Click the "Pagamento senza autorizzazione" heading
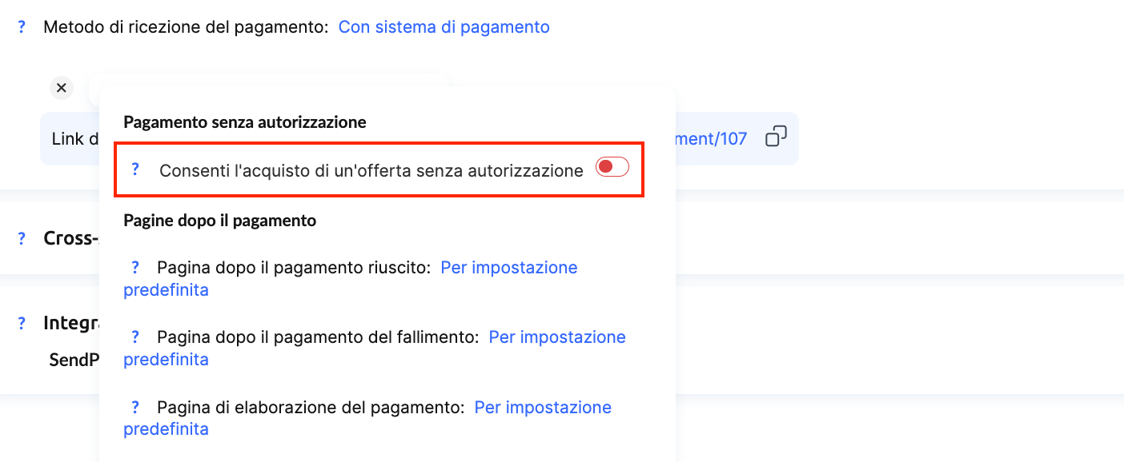 point(245,122)
